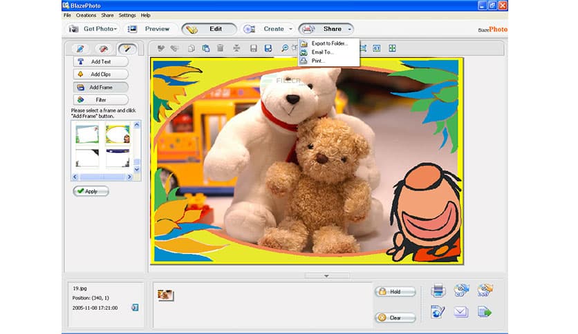578x334 pixels.
Task: Click the frame list scroll up arrow
Action: pyautogui.click(x=137, y=125)
